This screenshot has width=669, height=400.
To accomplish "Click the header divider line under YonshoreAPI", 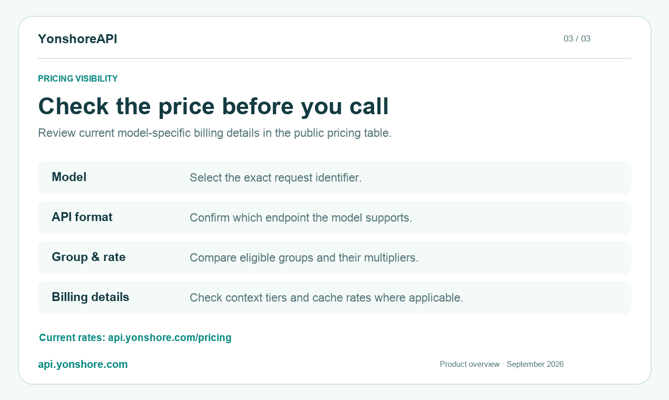I will (x=334, y=58).
